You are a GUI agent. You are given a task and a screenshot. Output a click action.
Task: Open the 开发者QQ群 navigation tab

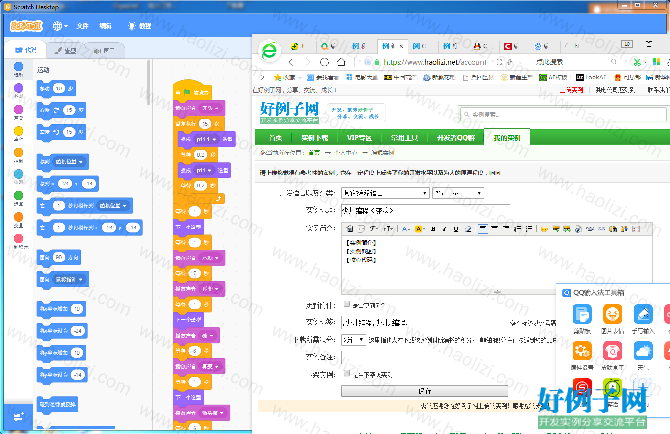[x=456, y=137]
